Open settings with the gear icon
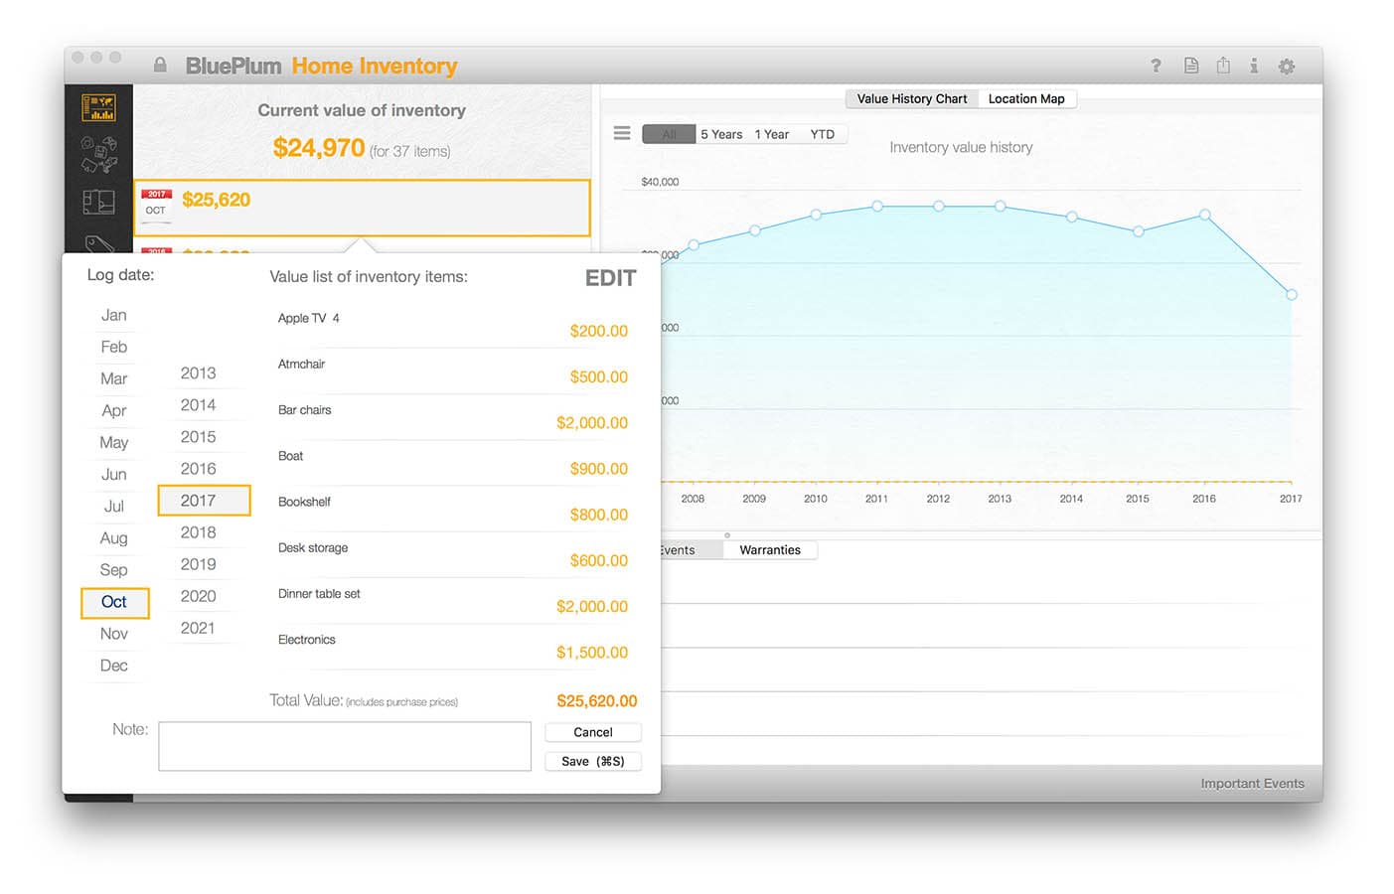 [x=1287, y=67]
